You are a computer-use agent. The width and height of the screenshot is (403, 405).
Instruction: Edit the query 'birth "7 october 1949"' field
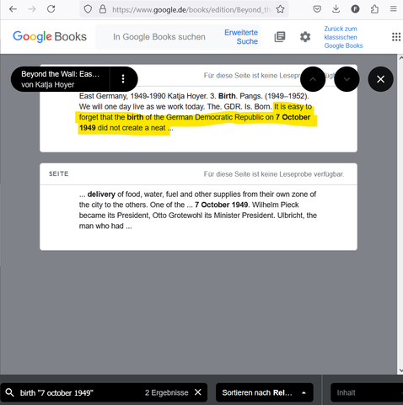pos(56,392)
